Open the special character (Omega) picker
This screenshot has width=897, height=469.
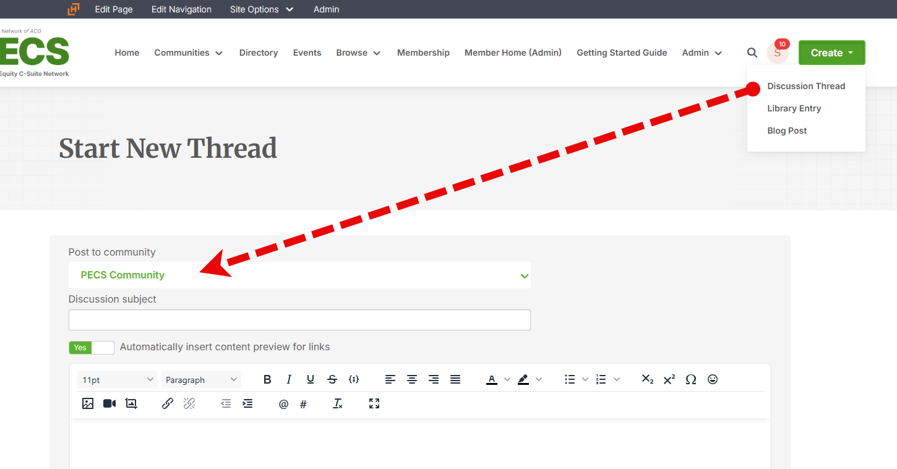coord(691,379)
